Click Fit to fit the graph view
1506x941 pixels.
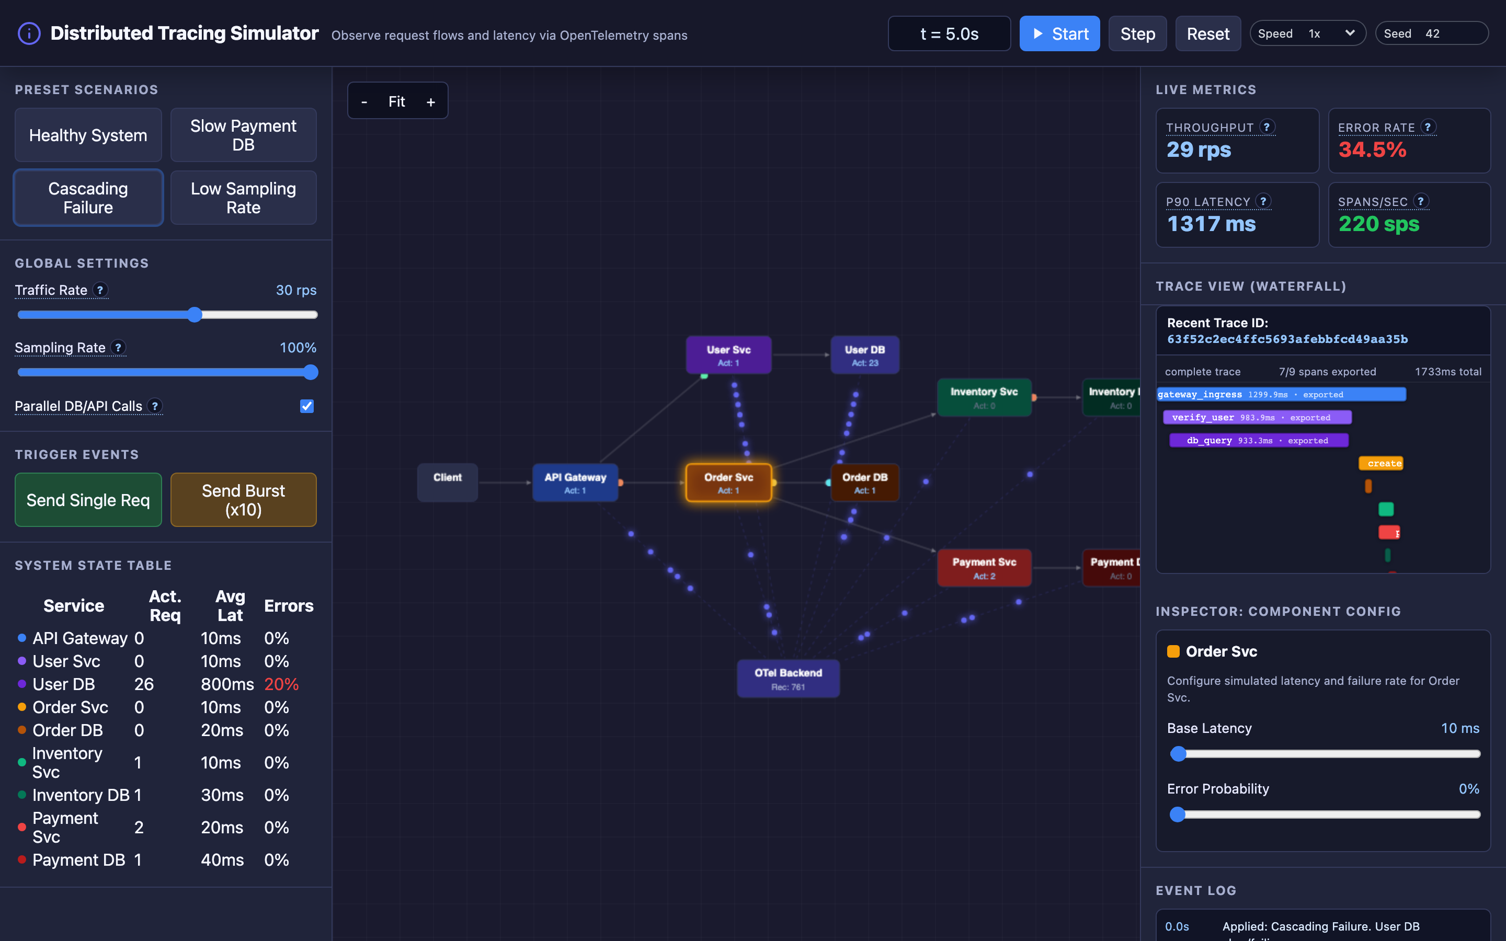click(397, 101)
